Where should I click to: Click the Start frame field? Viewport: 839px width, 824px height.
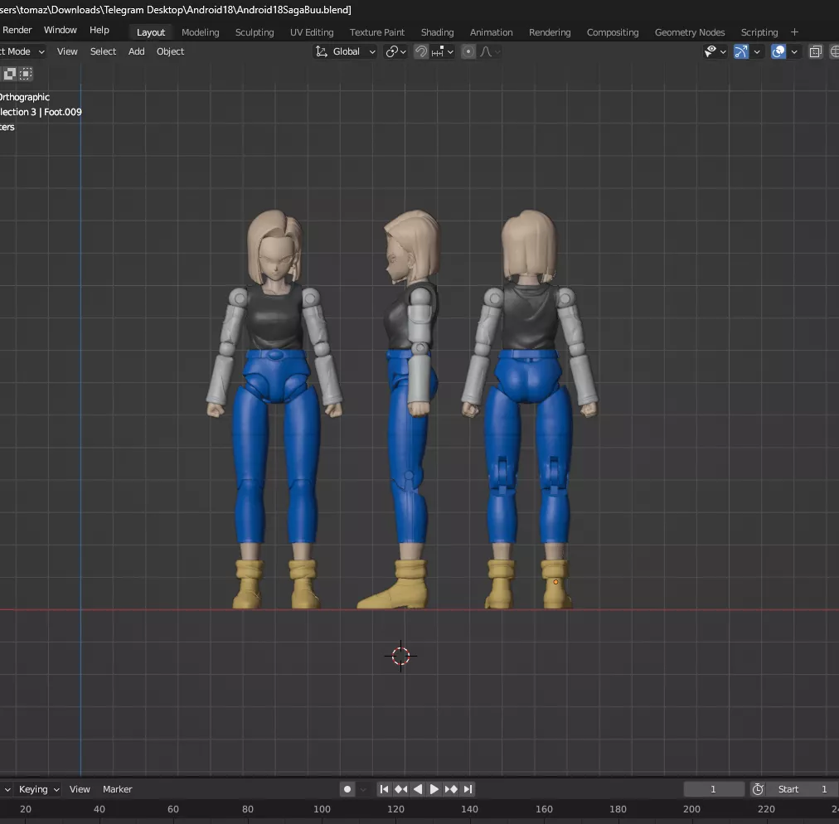(803, 789)
